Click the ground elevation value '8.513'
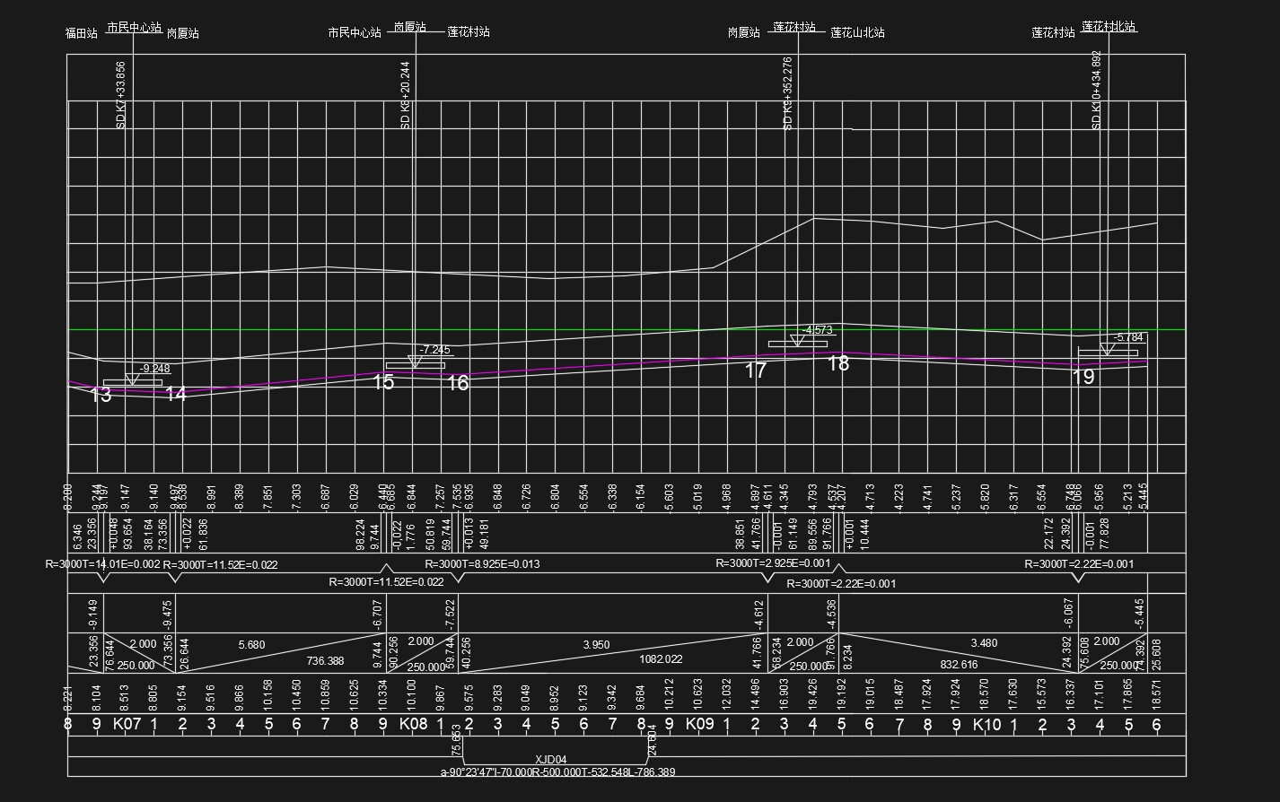The image size is (1280, 802). [125, 697]
